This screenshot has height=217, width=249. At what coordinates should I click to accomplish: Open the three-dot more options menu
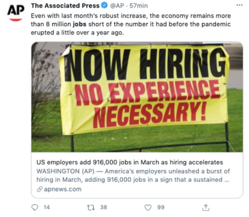point(239,5)
